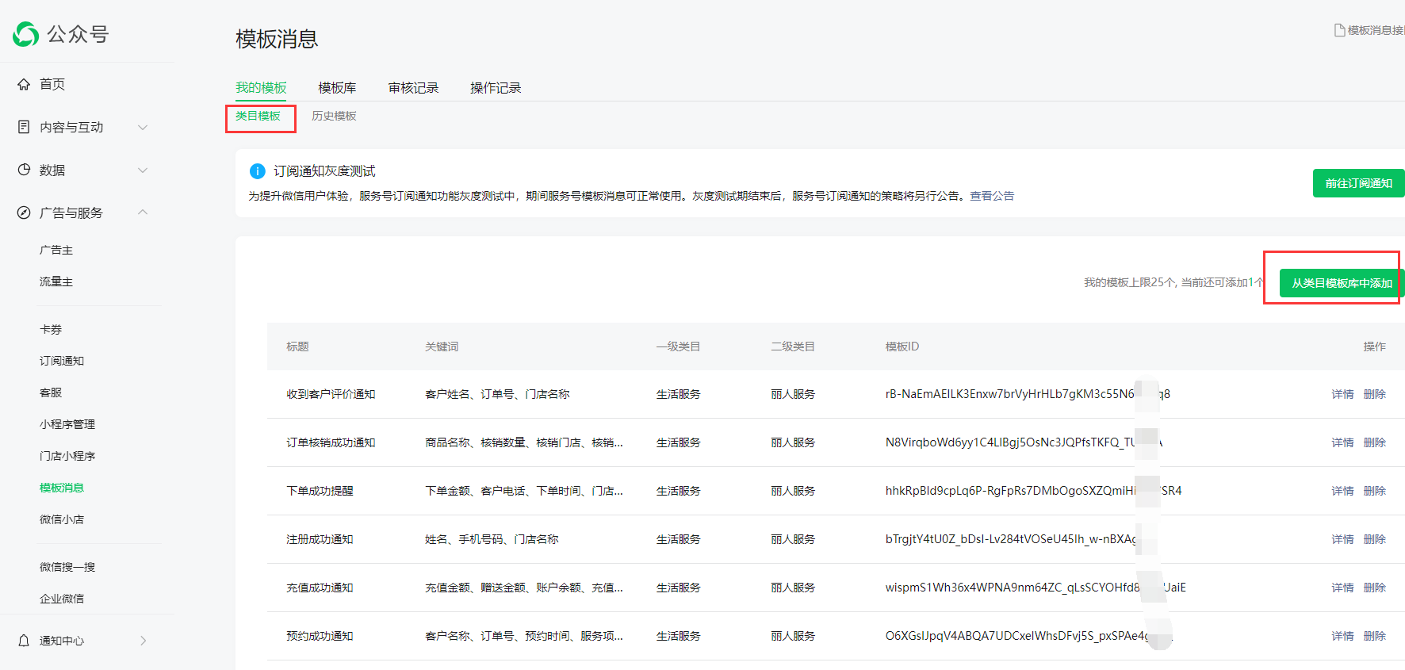Select the 历史模板 sub-tab

tap(334, 116)
